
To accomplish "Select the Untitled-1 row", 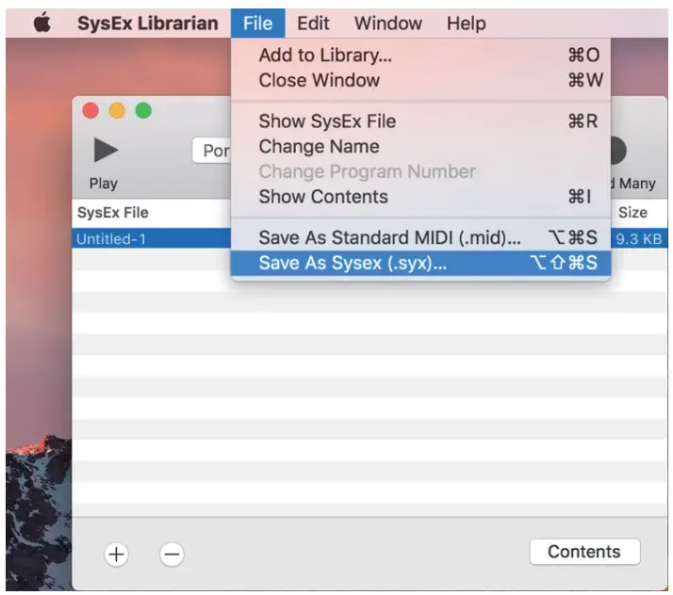I will 369,238.
